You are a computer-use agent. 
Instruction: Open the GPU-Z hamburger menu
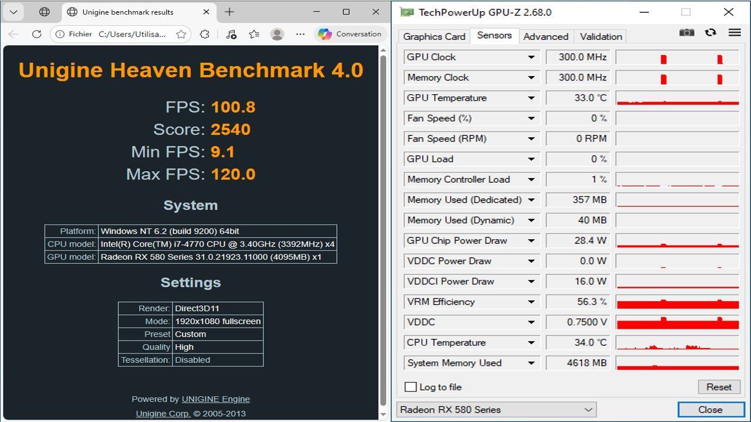735,32
